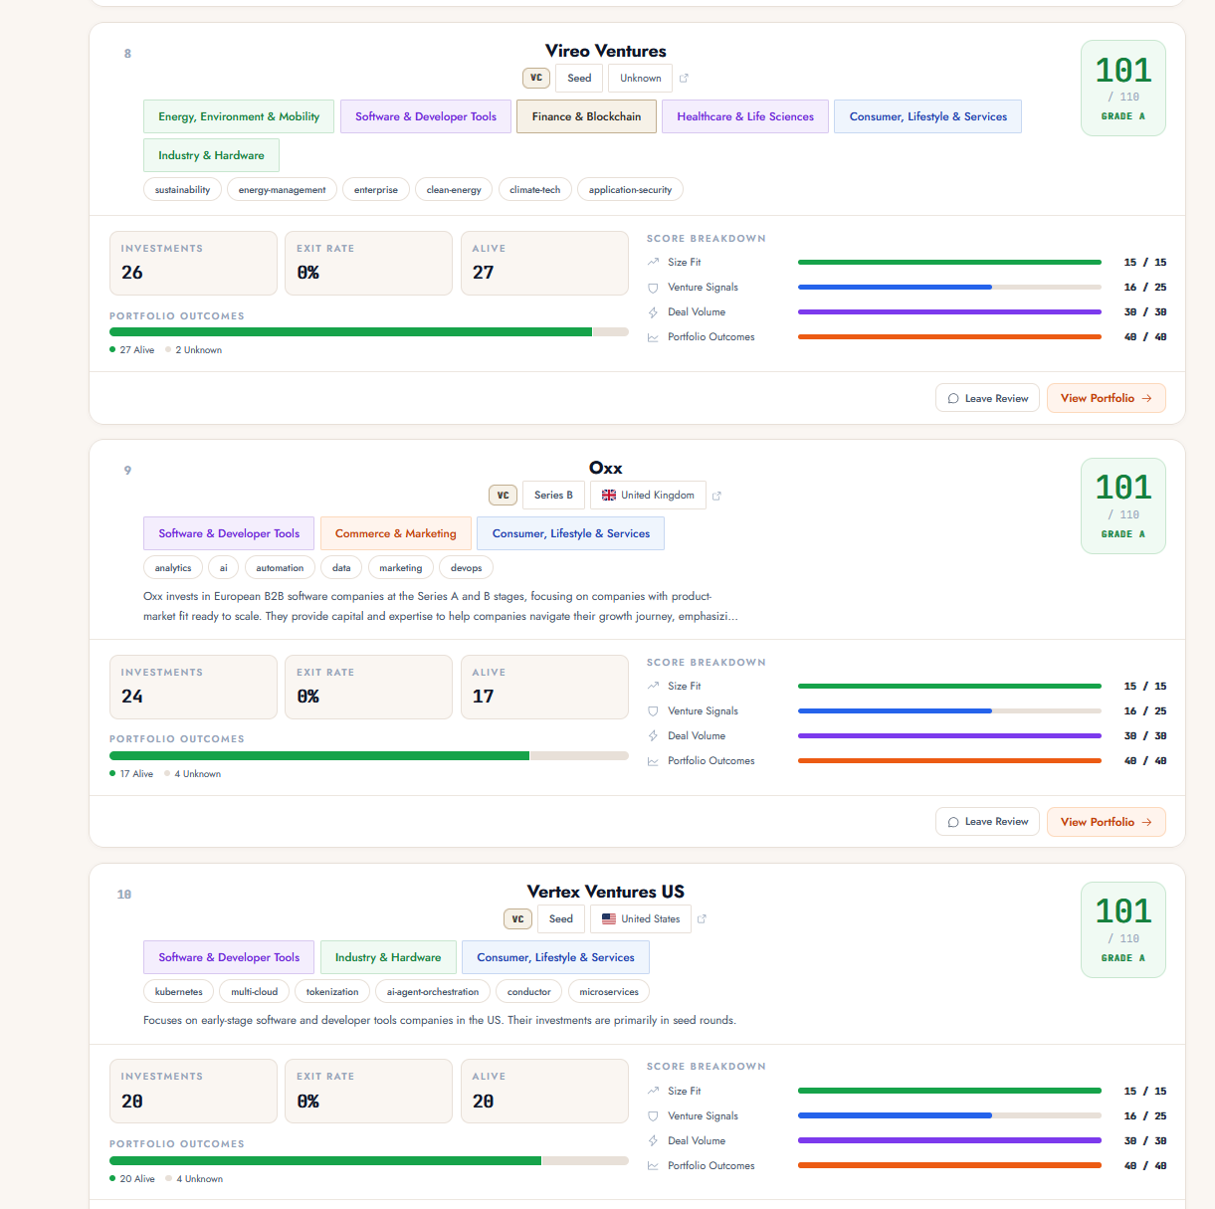Viewport: 1215px width, 1209px height.
Task: Click Vireo's portfolio outcomes progress bar
Action: point(369,332)
